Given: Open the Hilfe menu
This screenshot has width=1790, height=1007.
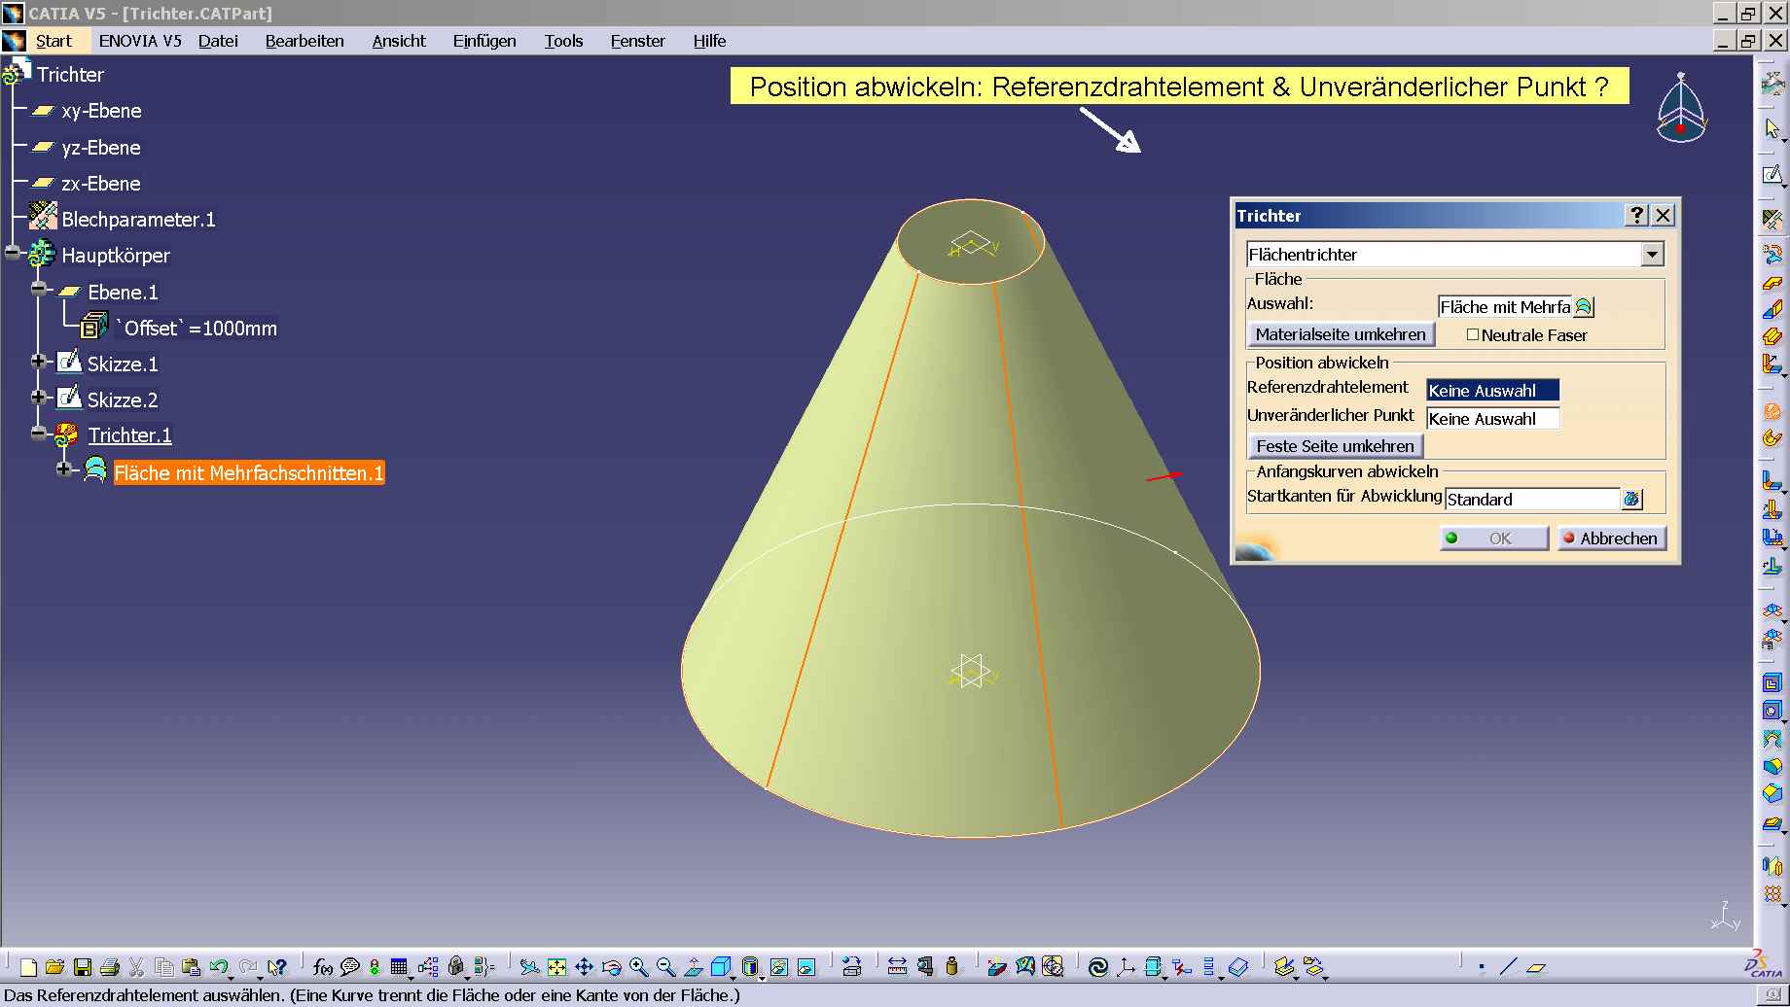Looking at the screenshot, I should click(709, 41).
